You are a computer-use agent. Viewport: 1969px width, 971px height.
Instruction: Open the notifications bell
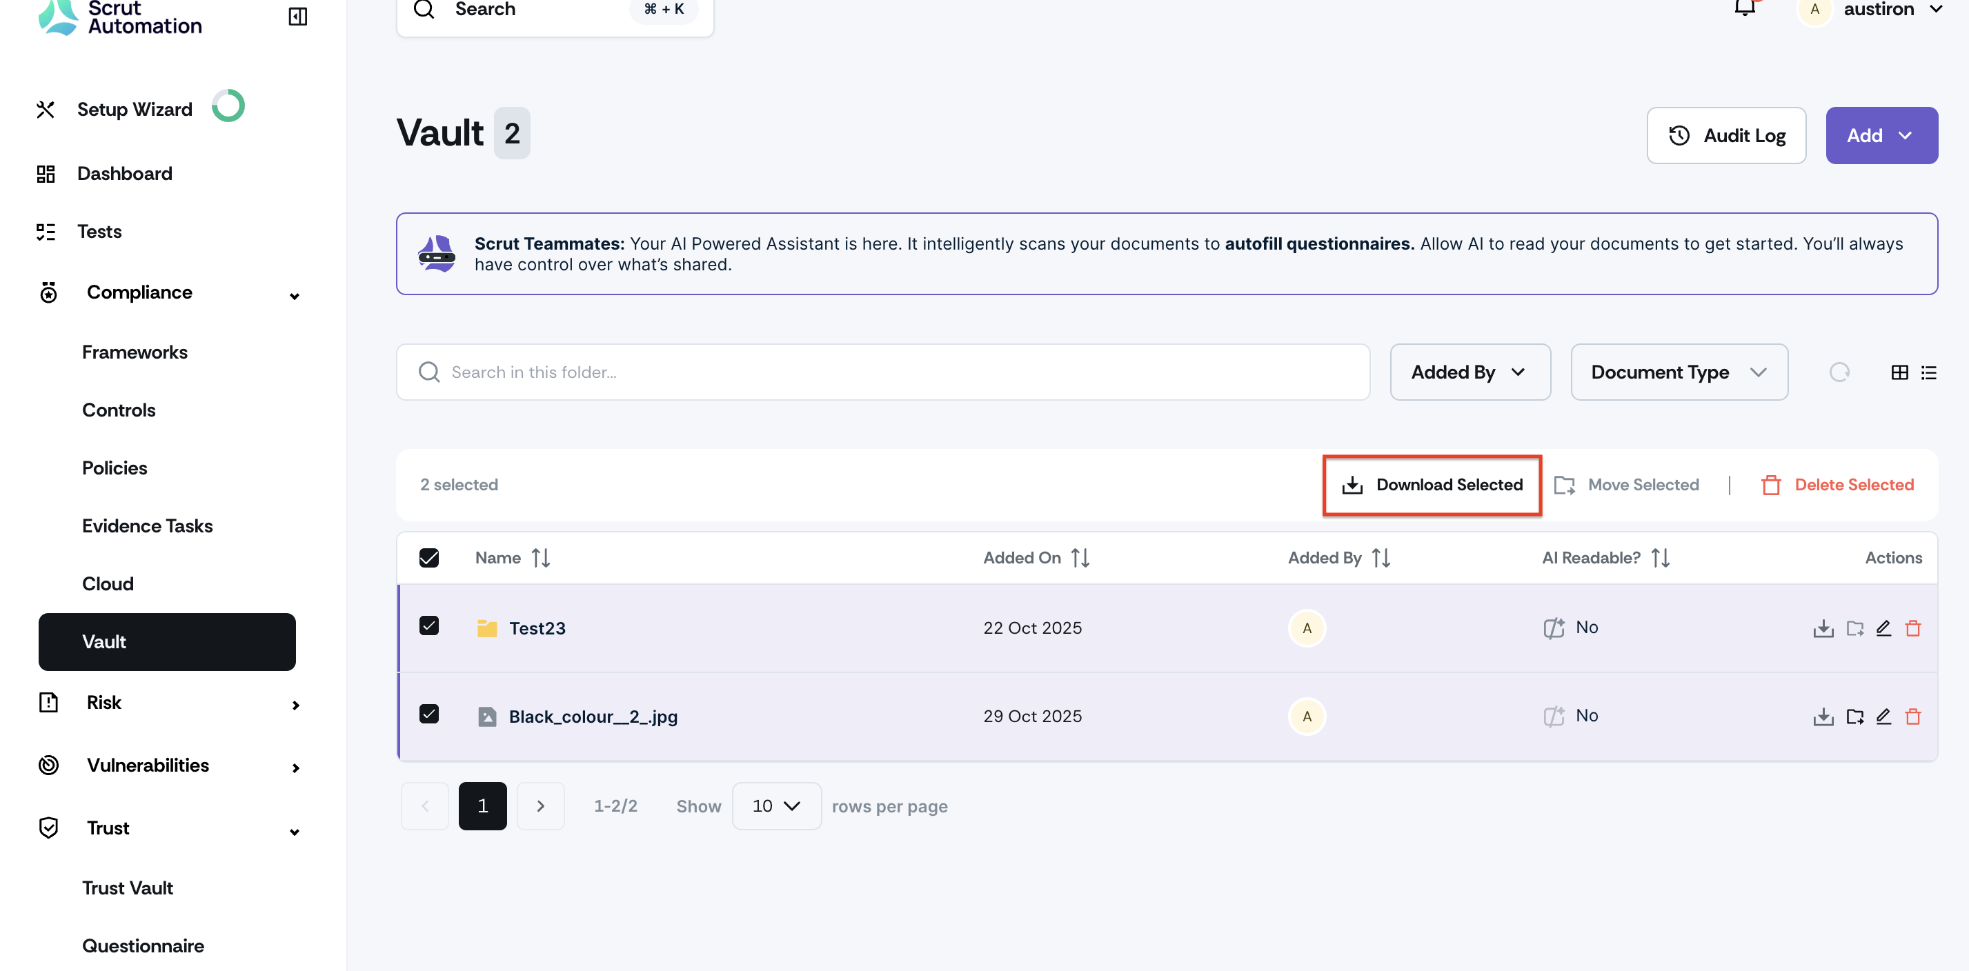point(1744,8)
